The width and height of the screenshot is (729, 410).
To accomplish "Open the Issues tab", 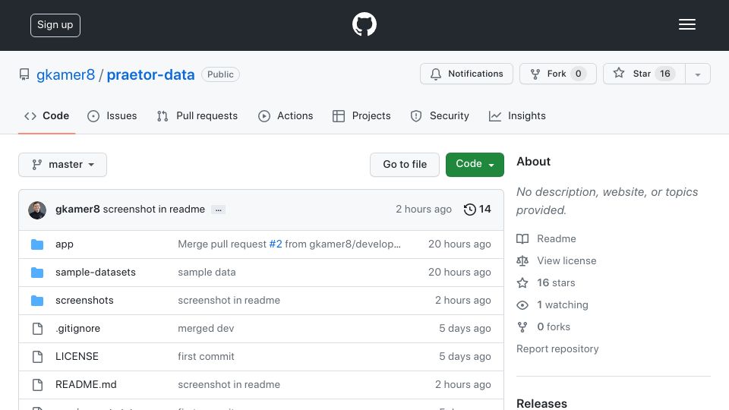I will tap(112, 115).
